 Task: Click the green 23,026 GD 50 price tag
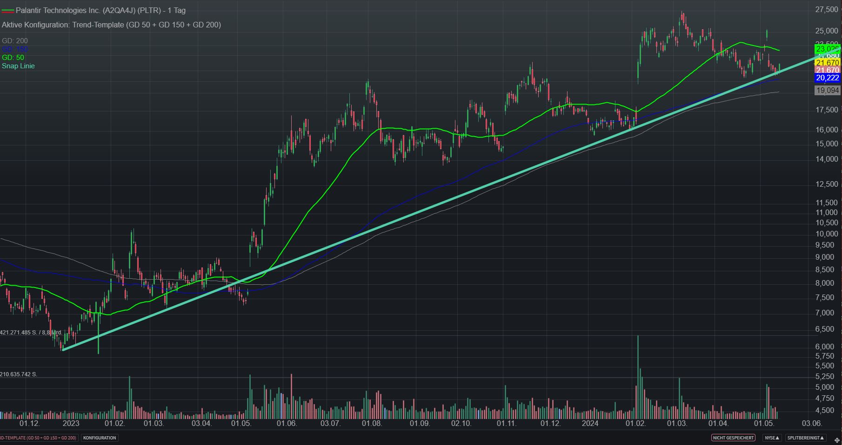click(x=827, y=49)
